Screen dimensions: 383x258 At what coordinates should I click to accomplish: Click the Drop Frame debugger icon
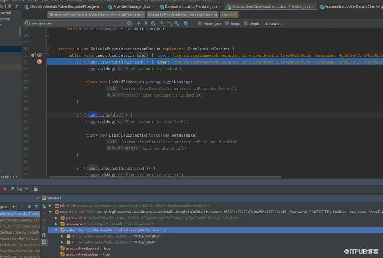tap(19, 189)
